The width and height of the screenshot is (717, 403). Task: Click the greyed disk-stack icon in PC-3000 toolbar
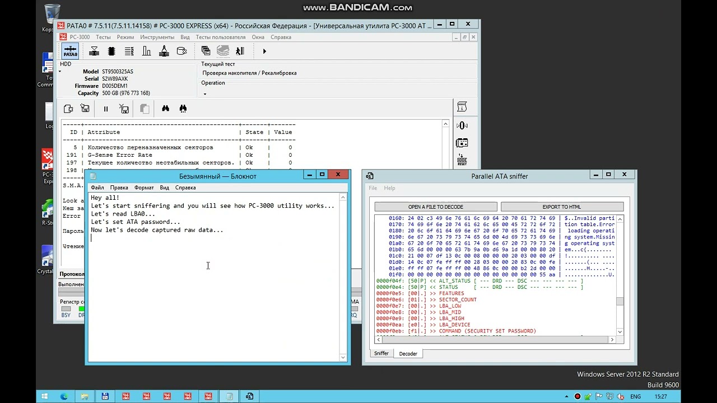tap(223, 51)
